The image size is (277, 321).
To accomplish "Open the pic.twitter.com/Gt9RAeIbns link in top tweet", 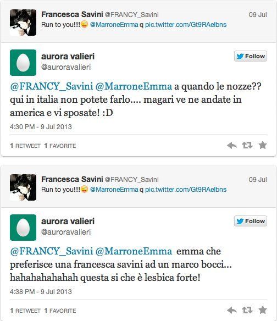I will [186, 25].
